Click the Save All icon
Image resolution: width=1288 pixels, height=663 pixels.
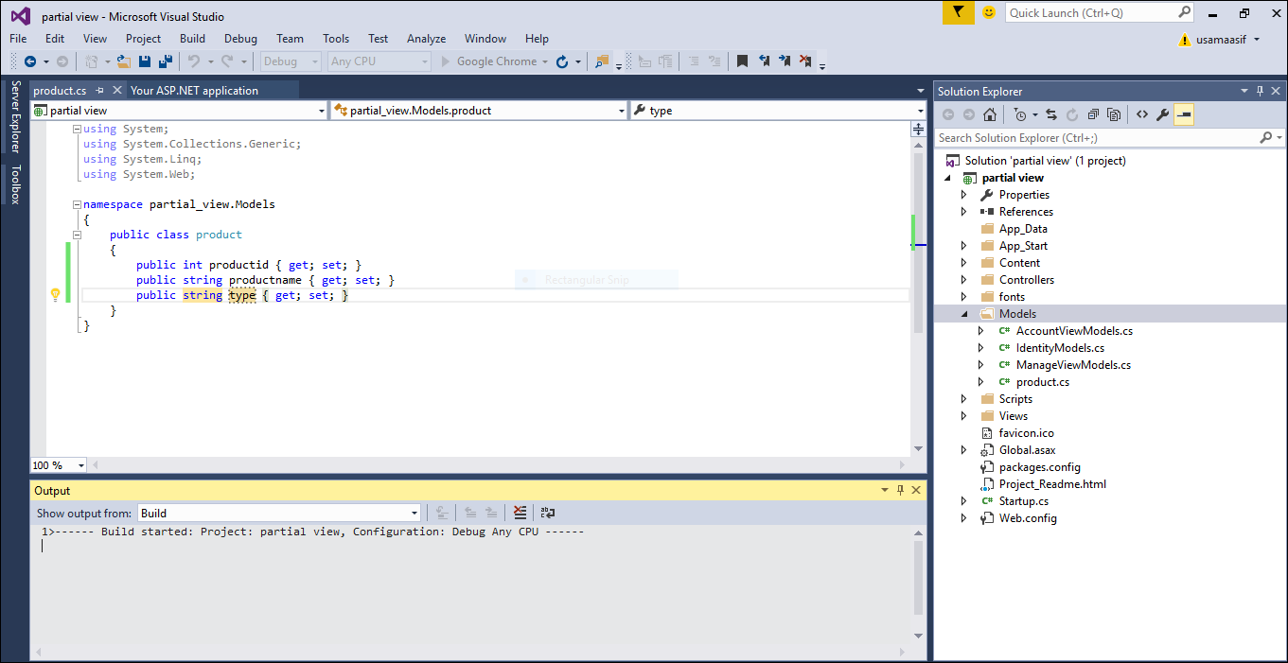pos(166,61)
